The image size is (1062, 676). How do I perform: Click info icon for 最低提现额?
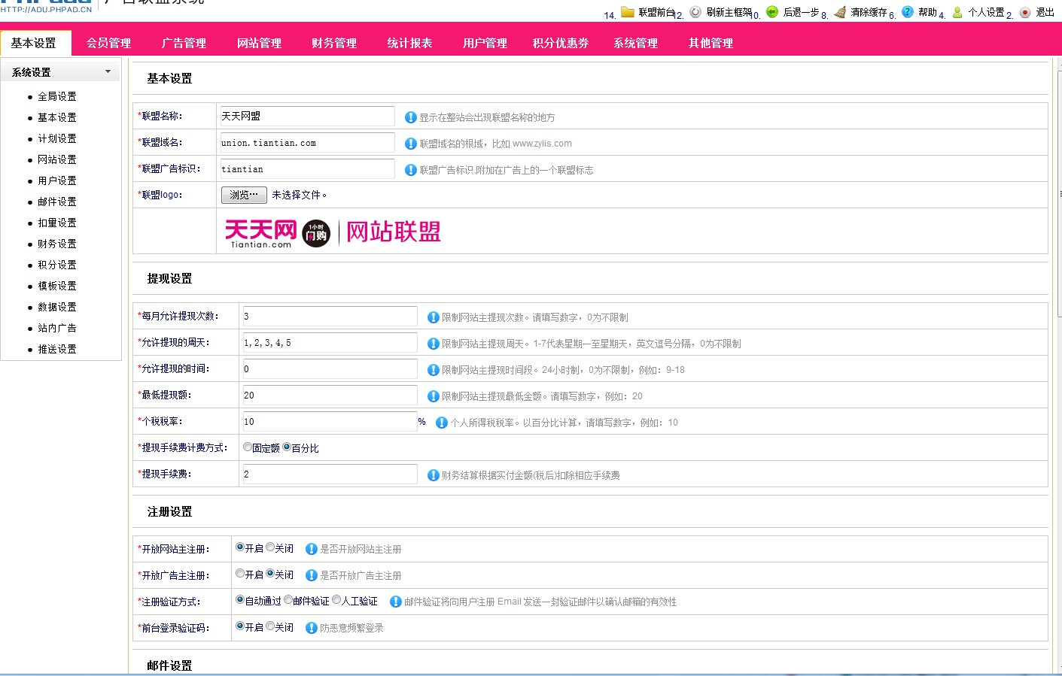(434, 396)
